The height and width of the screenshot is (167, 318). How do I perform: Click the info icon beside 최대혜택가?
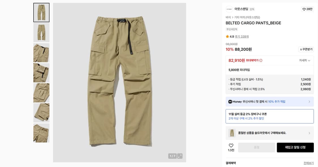click(261, 60)
